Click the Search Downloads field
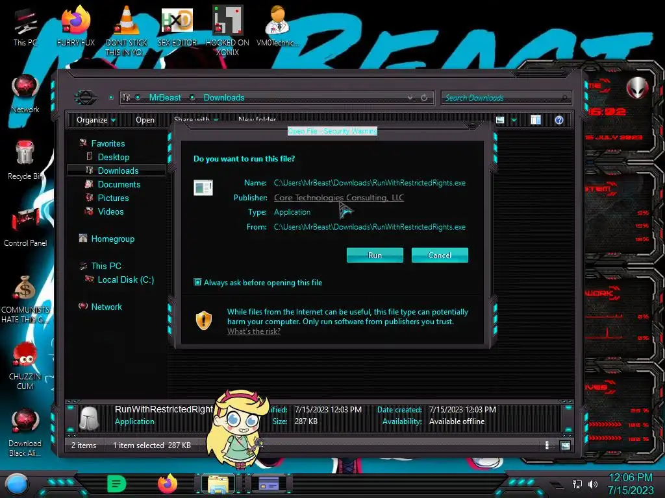The image size is (665, 498). tap(506, 98)
